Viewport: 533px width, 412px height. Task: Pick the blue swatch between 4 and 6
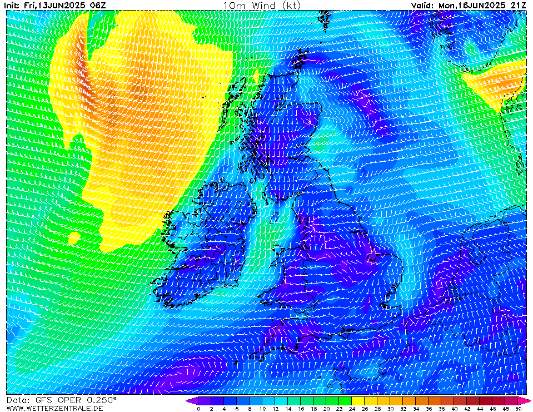tap(230, 401)
